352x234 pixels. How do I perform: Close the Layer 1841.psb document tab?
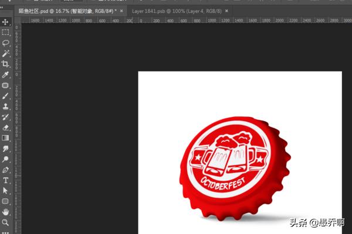226,11
